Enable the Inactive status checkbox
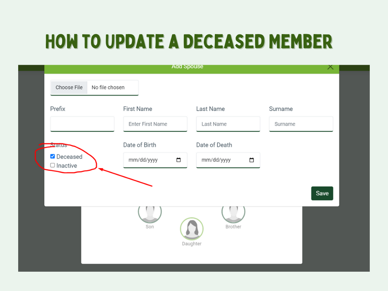The image size is (388, 291). (x=53, y=165)
